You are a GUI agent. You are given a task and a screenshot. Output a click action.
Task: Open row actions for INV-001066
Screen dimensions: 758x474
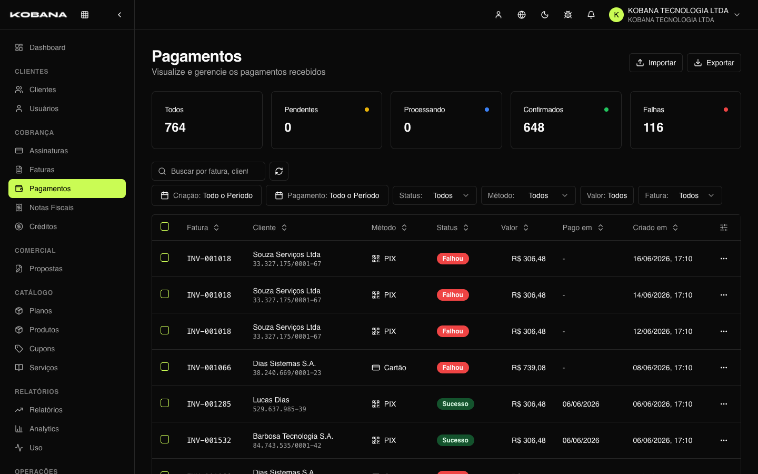pyautogui.click(x=724, y=368)
